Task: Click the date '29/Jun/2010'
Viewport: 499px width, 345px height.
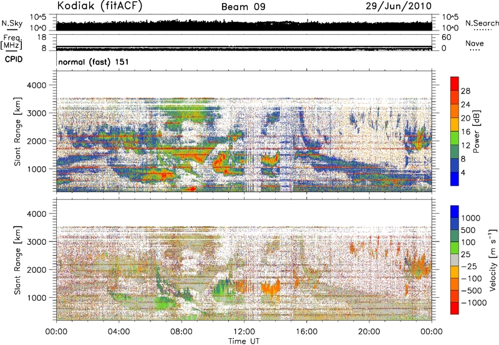Action: (399, 6)
